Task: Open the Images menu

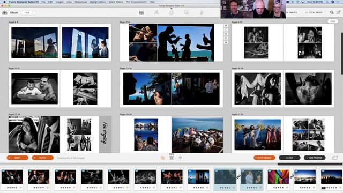Action: 59,2
